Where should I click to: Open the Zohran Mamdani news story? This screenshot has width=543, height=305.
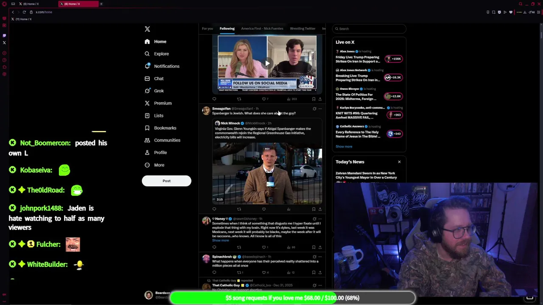pyautogui.click(x=366, y=175)
